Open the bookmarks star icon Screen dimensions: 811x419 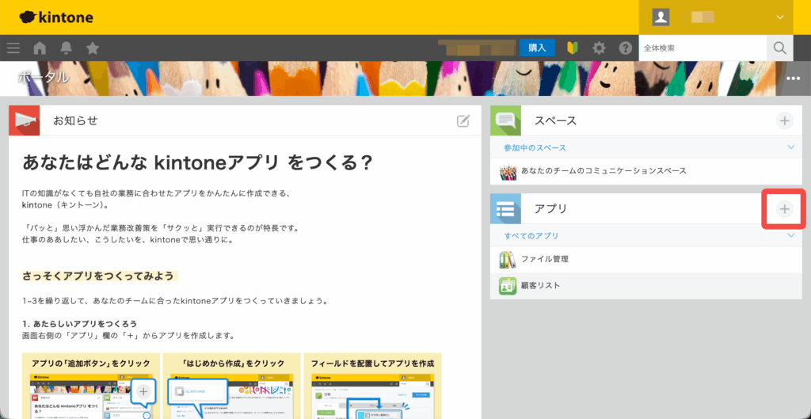click(93, 48)
